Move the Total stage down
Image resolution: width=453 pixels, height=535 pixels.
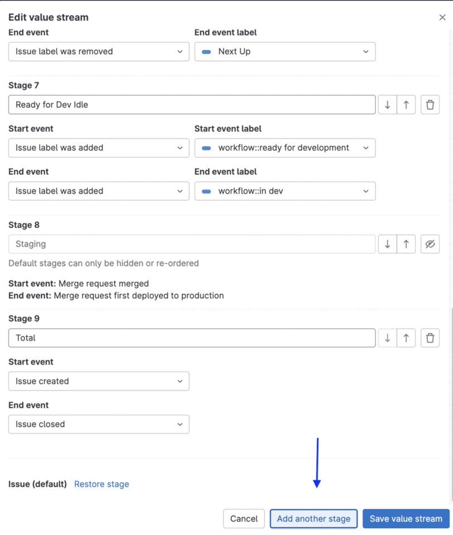(387, 338)
